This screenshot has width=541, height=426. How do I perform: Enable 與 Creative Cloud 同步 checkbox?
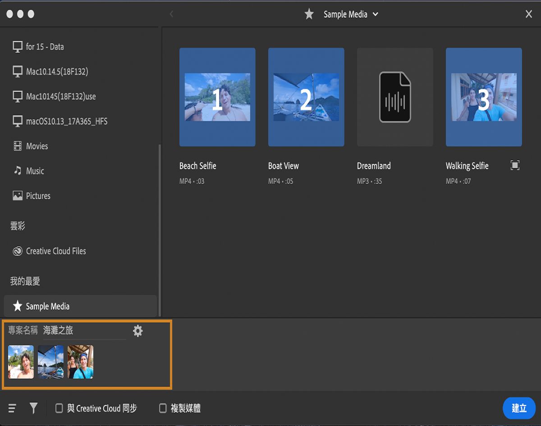[x=59, y=408]
